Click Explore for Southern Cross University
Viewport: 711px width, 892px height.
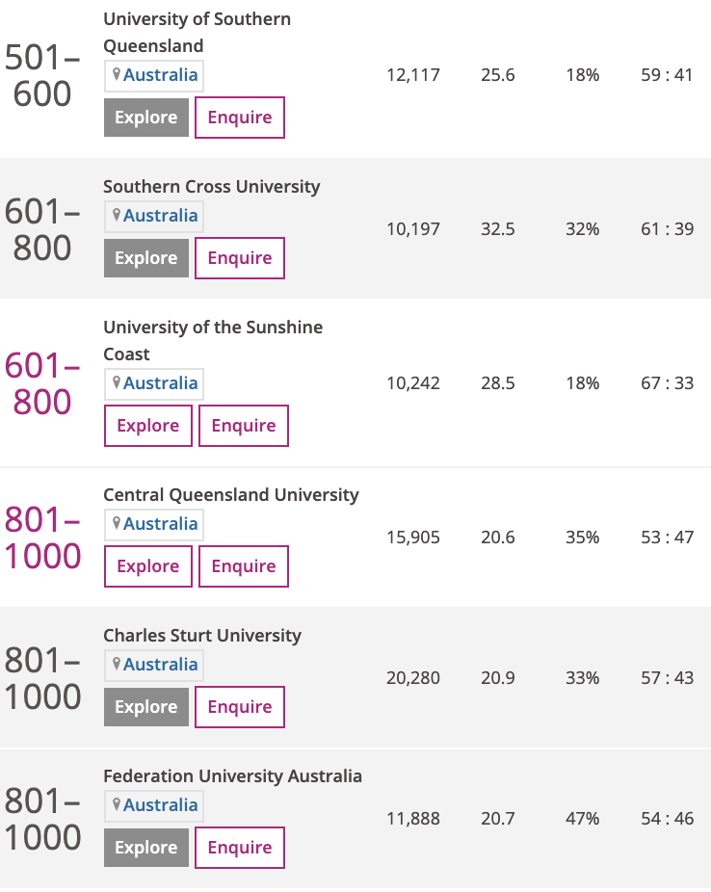click(146, 258)
